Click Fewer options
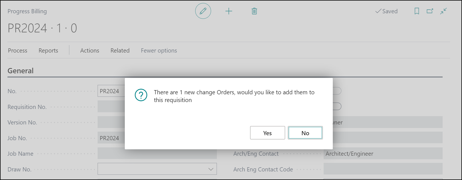 tap(159, 51)
